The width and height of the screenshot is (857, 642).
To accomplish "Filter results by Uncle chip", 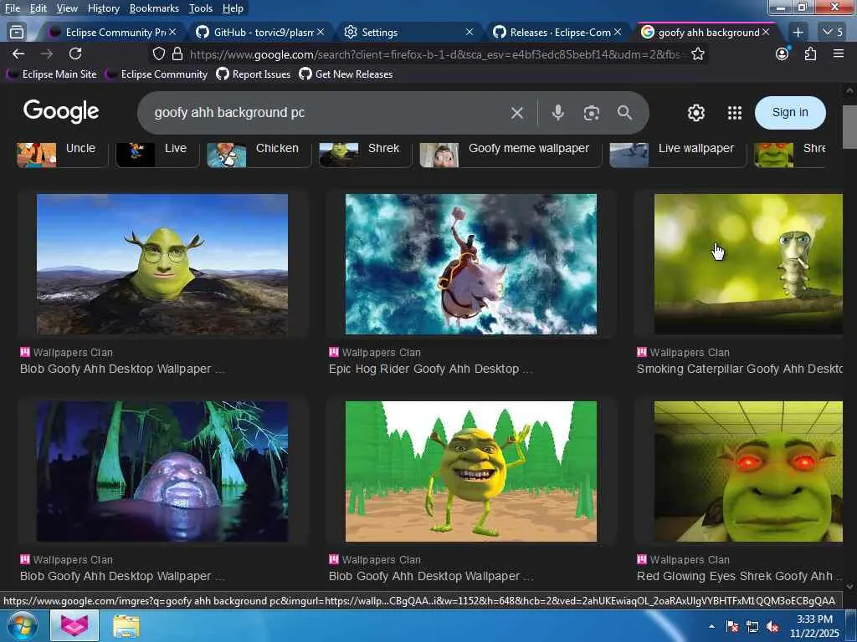I will click(62, 153).
